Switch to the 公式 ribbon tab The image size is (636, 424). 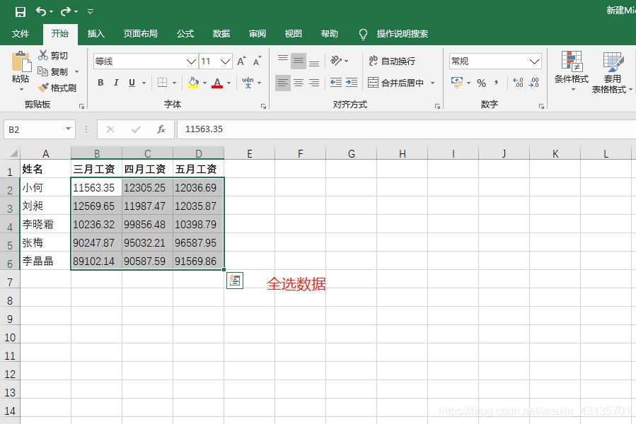pyautogui.click(x=185, y=34)
